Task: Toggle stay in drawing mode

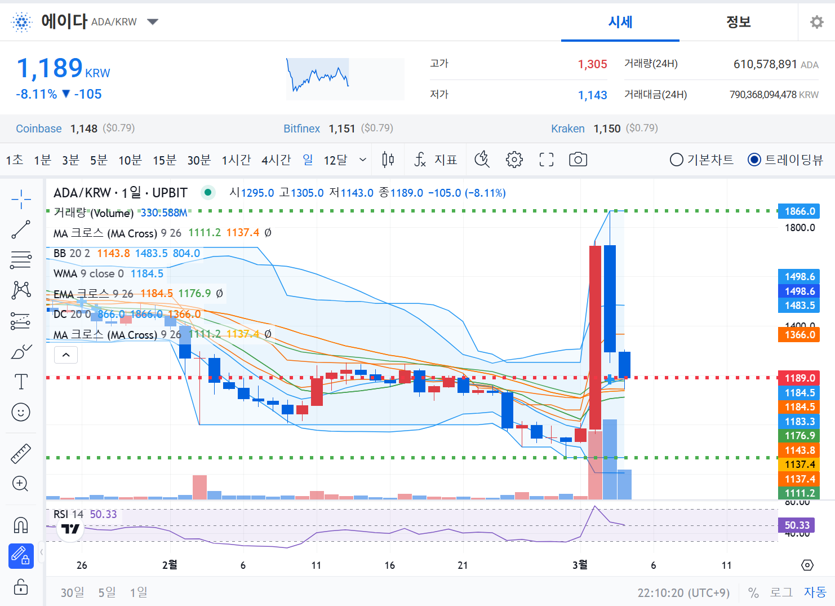Action: point(21,556)
